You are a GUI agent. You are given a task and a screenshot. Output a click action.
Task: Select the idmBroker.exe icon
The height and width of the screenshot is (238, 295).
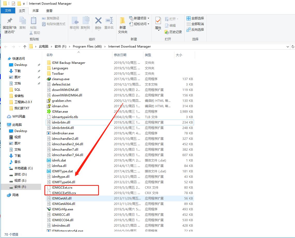pos(49,133)
